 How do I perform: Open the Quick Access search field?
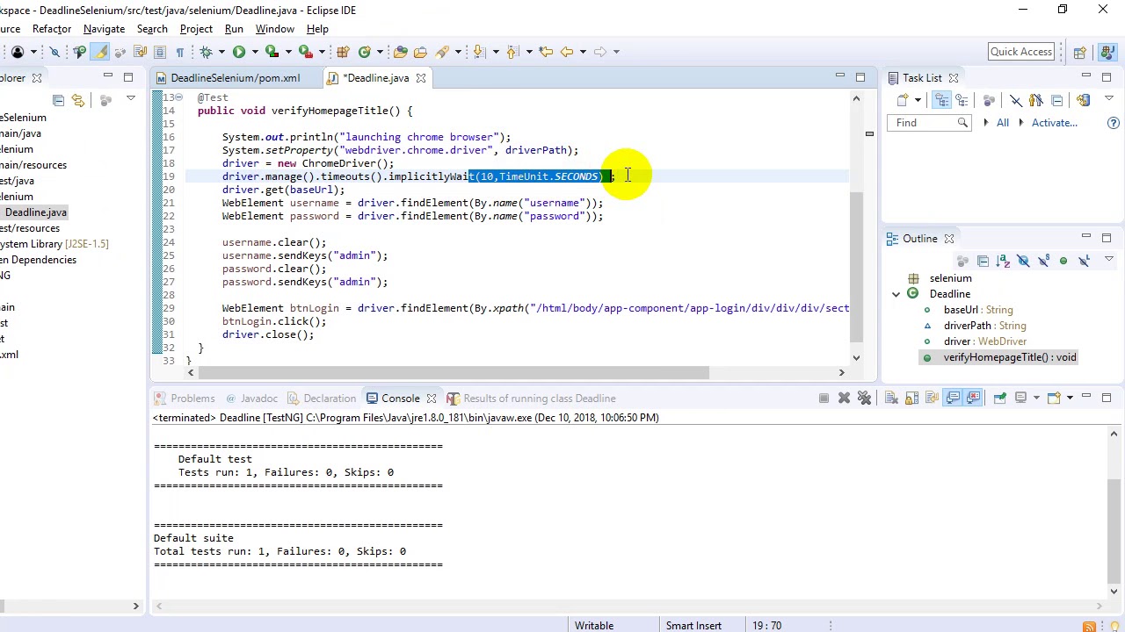1021,52
